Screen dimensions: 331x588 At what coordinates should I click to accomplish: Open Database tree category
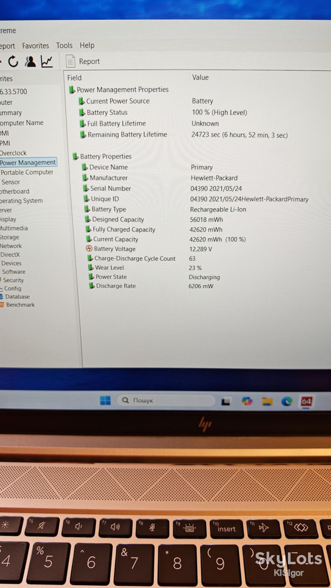coord(18,296)
